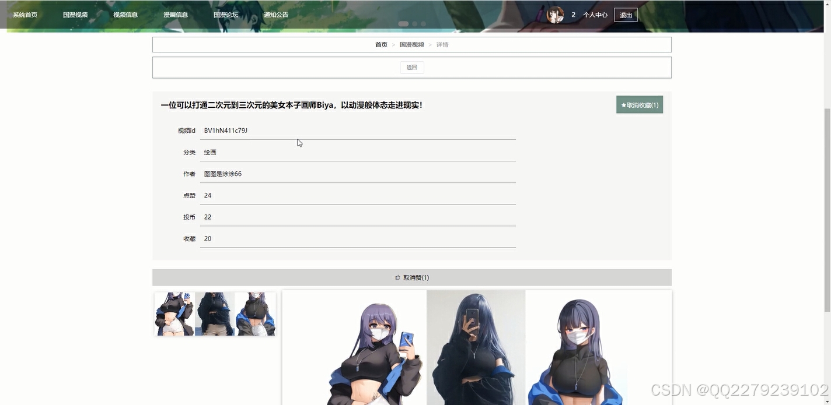Click the 国漫视频 breadcrumb link
Viewport: 831px width, 405px height.
pos(412,44)
